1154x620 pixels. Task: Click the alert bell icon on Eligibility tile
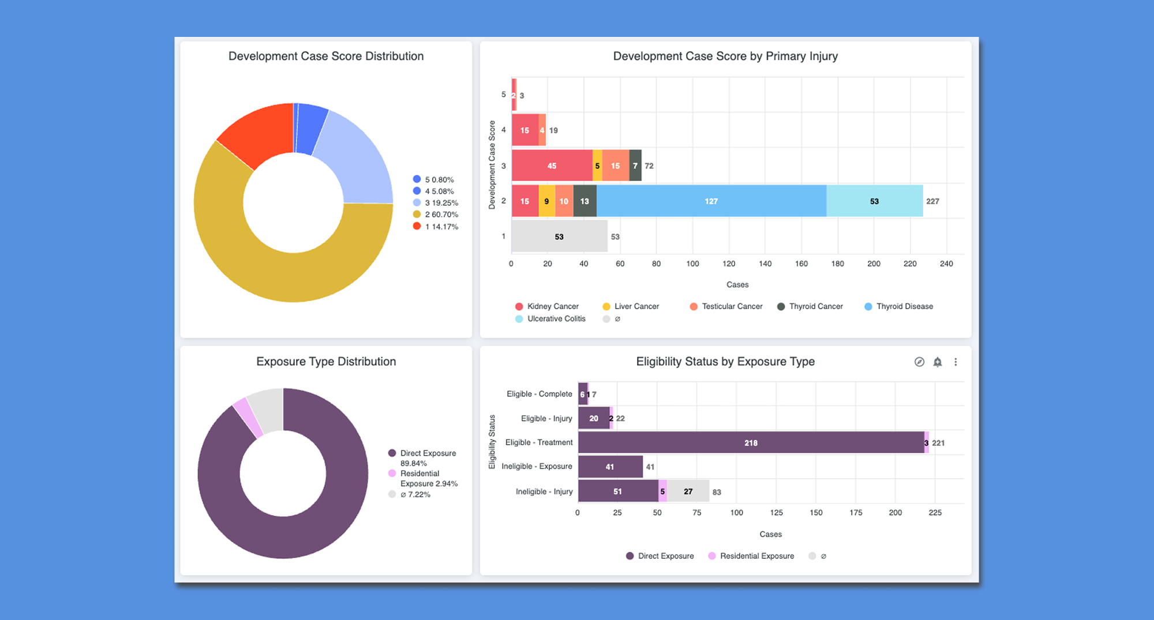click(x=938, y=362)
